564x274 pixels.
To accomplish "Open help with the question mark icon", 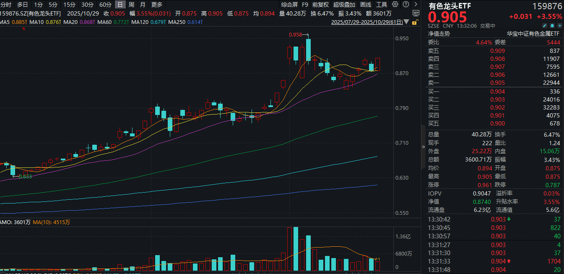I will point(405,4).
